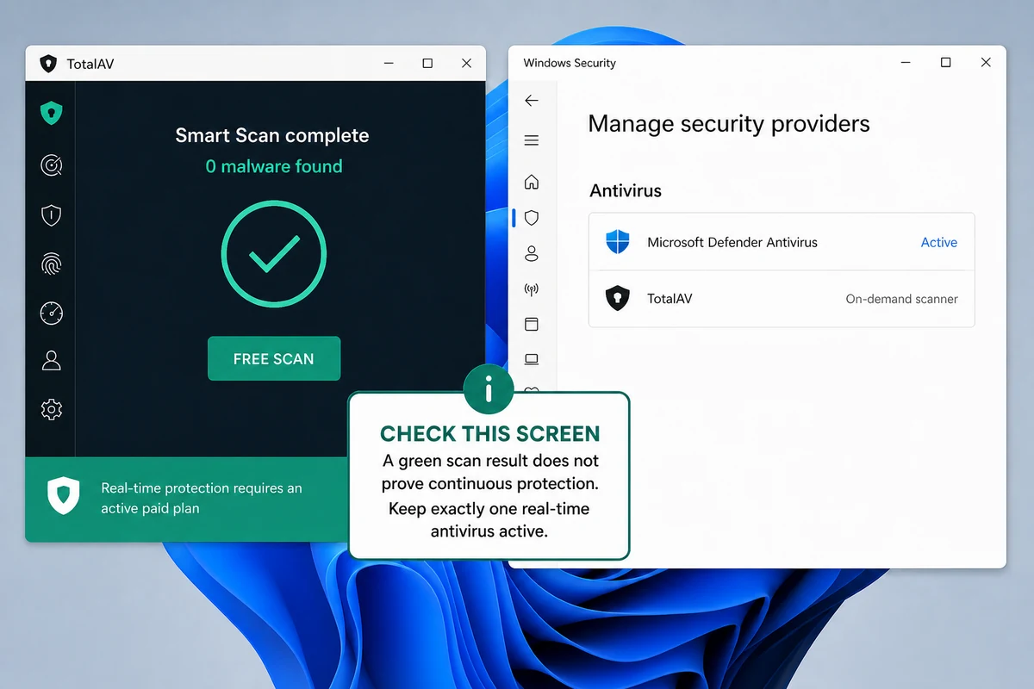The width and height of the screenshot is (1034, 689).
Task: Go back with Windows Security arrow
Action: click(532, 101)
